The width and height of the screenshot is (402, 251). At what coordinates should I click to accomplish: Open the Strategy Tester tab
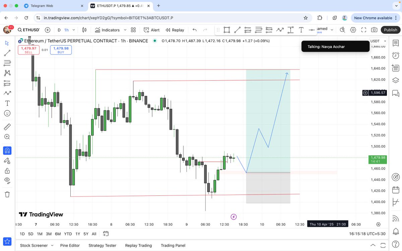(102, 245)
